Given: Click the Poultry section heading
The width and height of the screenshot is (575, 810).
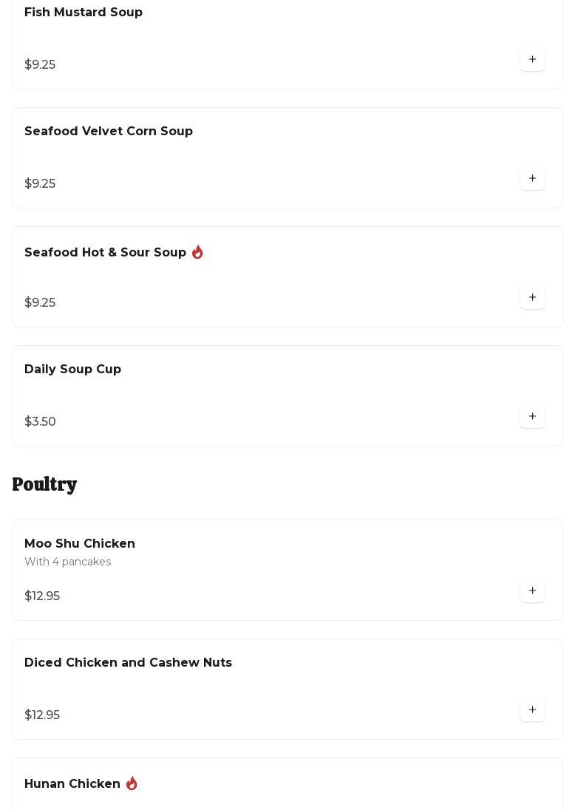Looking at the screenshot, I should tap(44, 485).
